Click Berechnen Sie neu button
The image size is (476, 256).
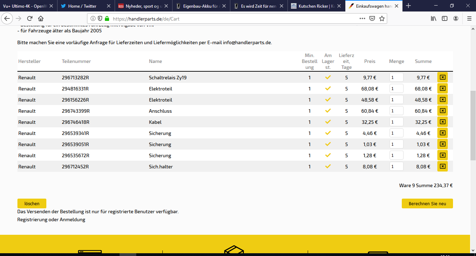tap(427, 203)
